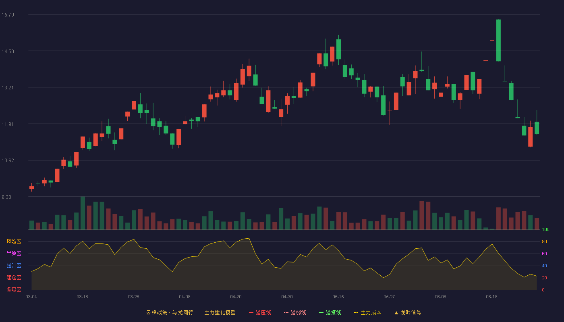This screenshot has height=322, width=564.
Task: Click the 15.79 price axis label
Action: 8,15
